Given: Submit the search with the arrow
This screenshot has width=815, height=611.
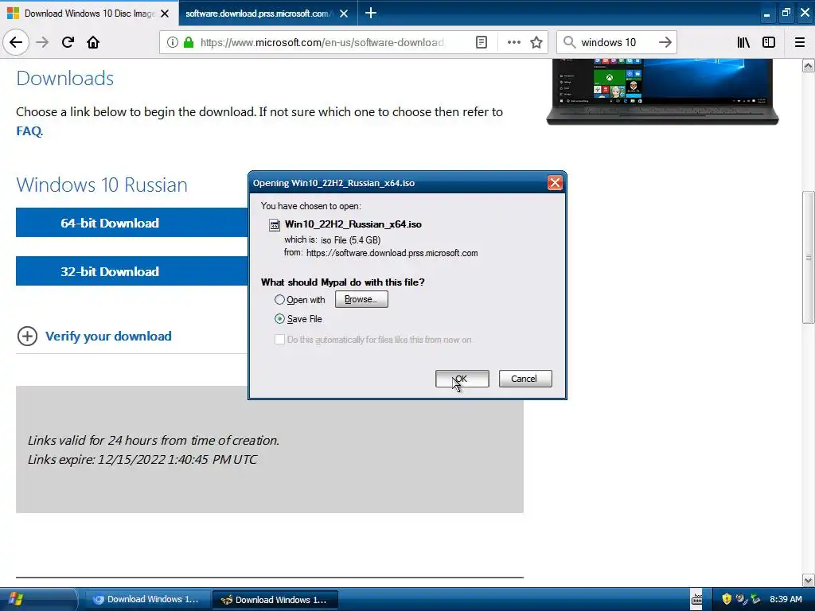Looking at the screenshot, I should tap(665, 43).
